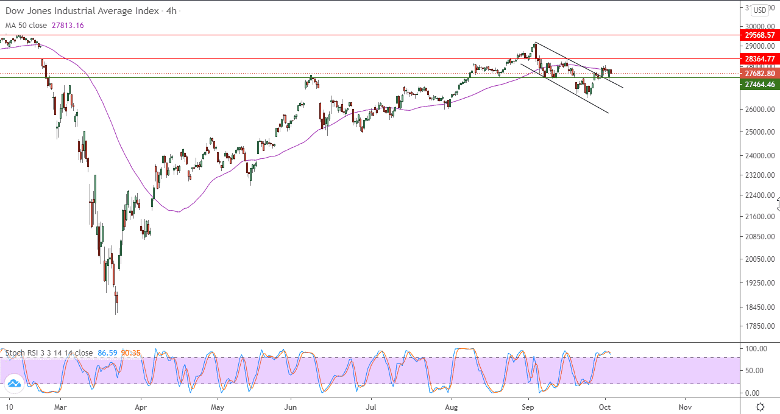Select the 29568.57 red price label
This screenshot has height=414, width=780.
coord(759,35)
